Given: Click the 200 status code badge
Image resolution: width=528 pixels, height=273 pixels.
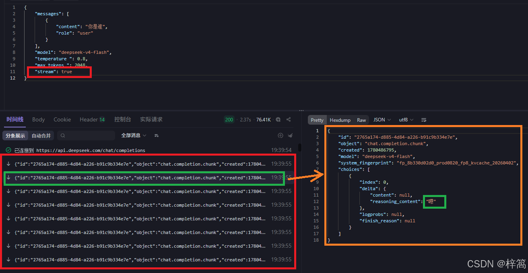Looking at the screenshot, I should tap(229, 119).
